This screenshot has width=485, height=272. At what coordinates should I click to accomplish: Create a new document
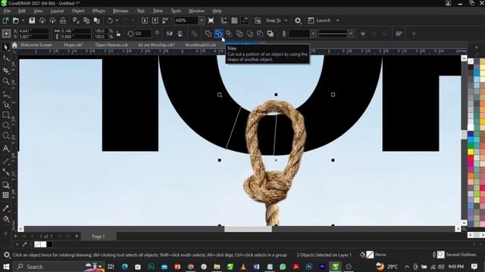pos(5,20)
